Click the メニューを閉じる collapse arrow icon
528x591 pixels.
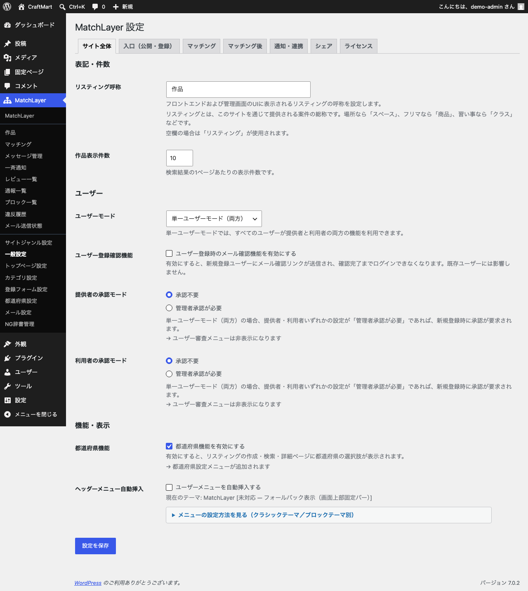(7, 414)
